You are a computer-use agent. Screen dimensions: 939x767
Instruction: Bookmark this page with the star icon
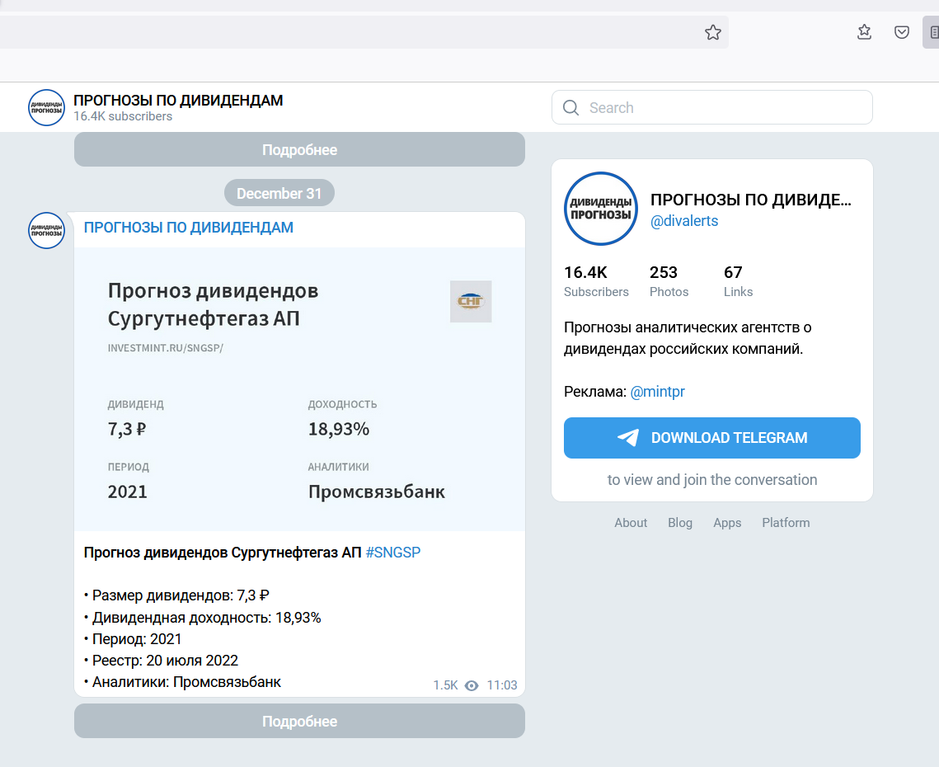pyautogui.click(x=712, y=32)
